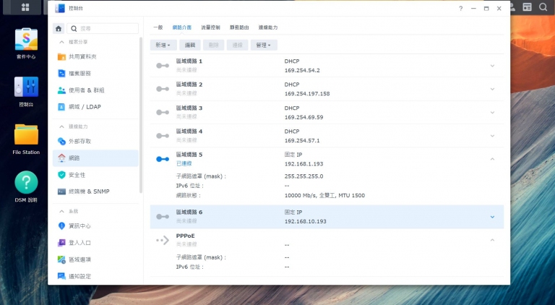This screenshot has height=305, width=555.
Task: Open 安全性 in the sidebar
Action: [95, 175]
